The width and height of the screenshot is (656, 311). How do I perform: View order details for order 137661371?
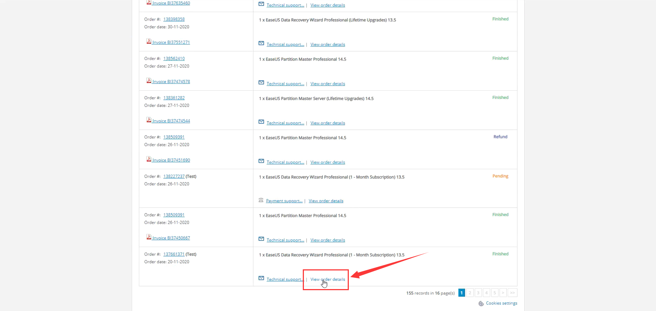click(328, 280)
